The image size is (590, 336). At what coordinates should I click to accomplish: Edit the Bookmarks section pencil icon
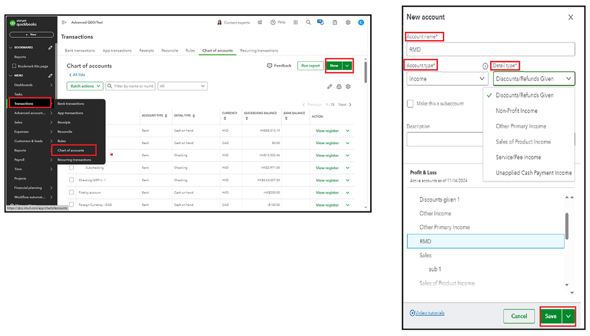(50, 48)
